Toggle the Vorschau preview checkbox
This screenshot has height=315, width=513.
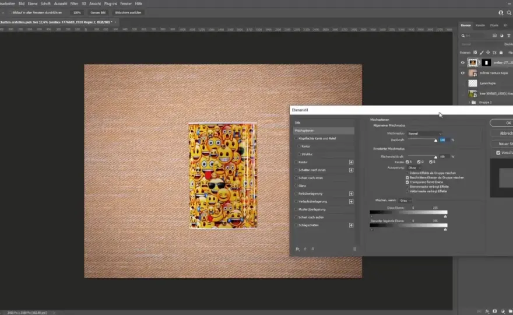pyautogui.click(x=498, y=153)
